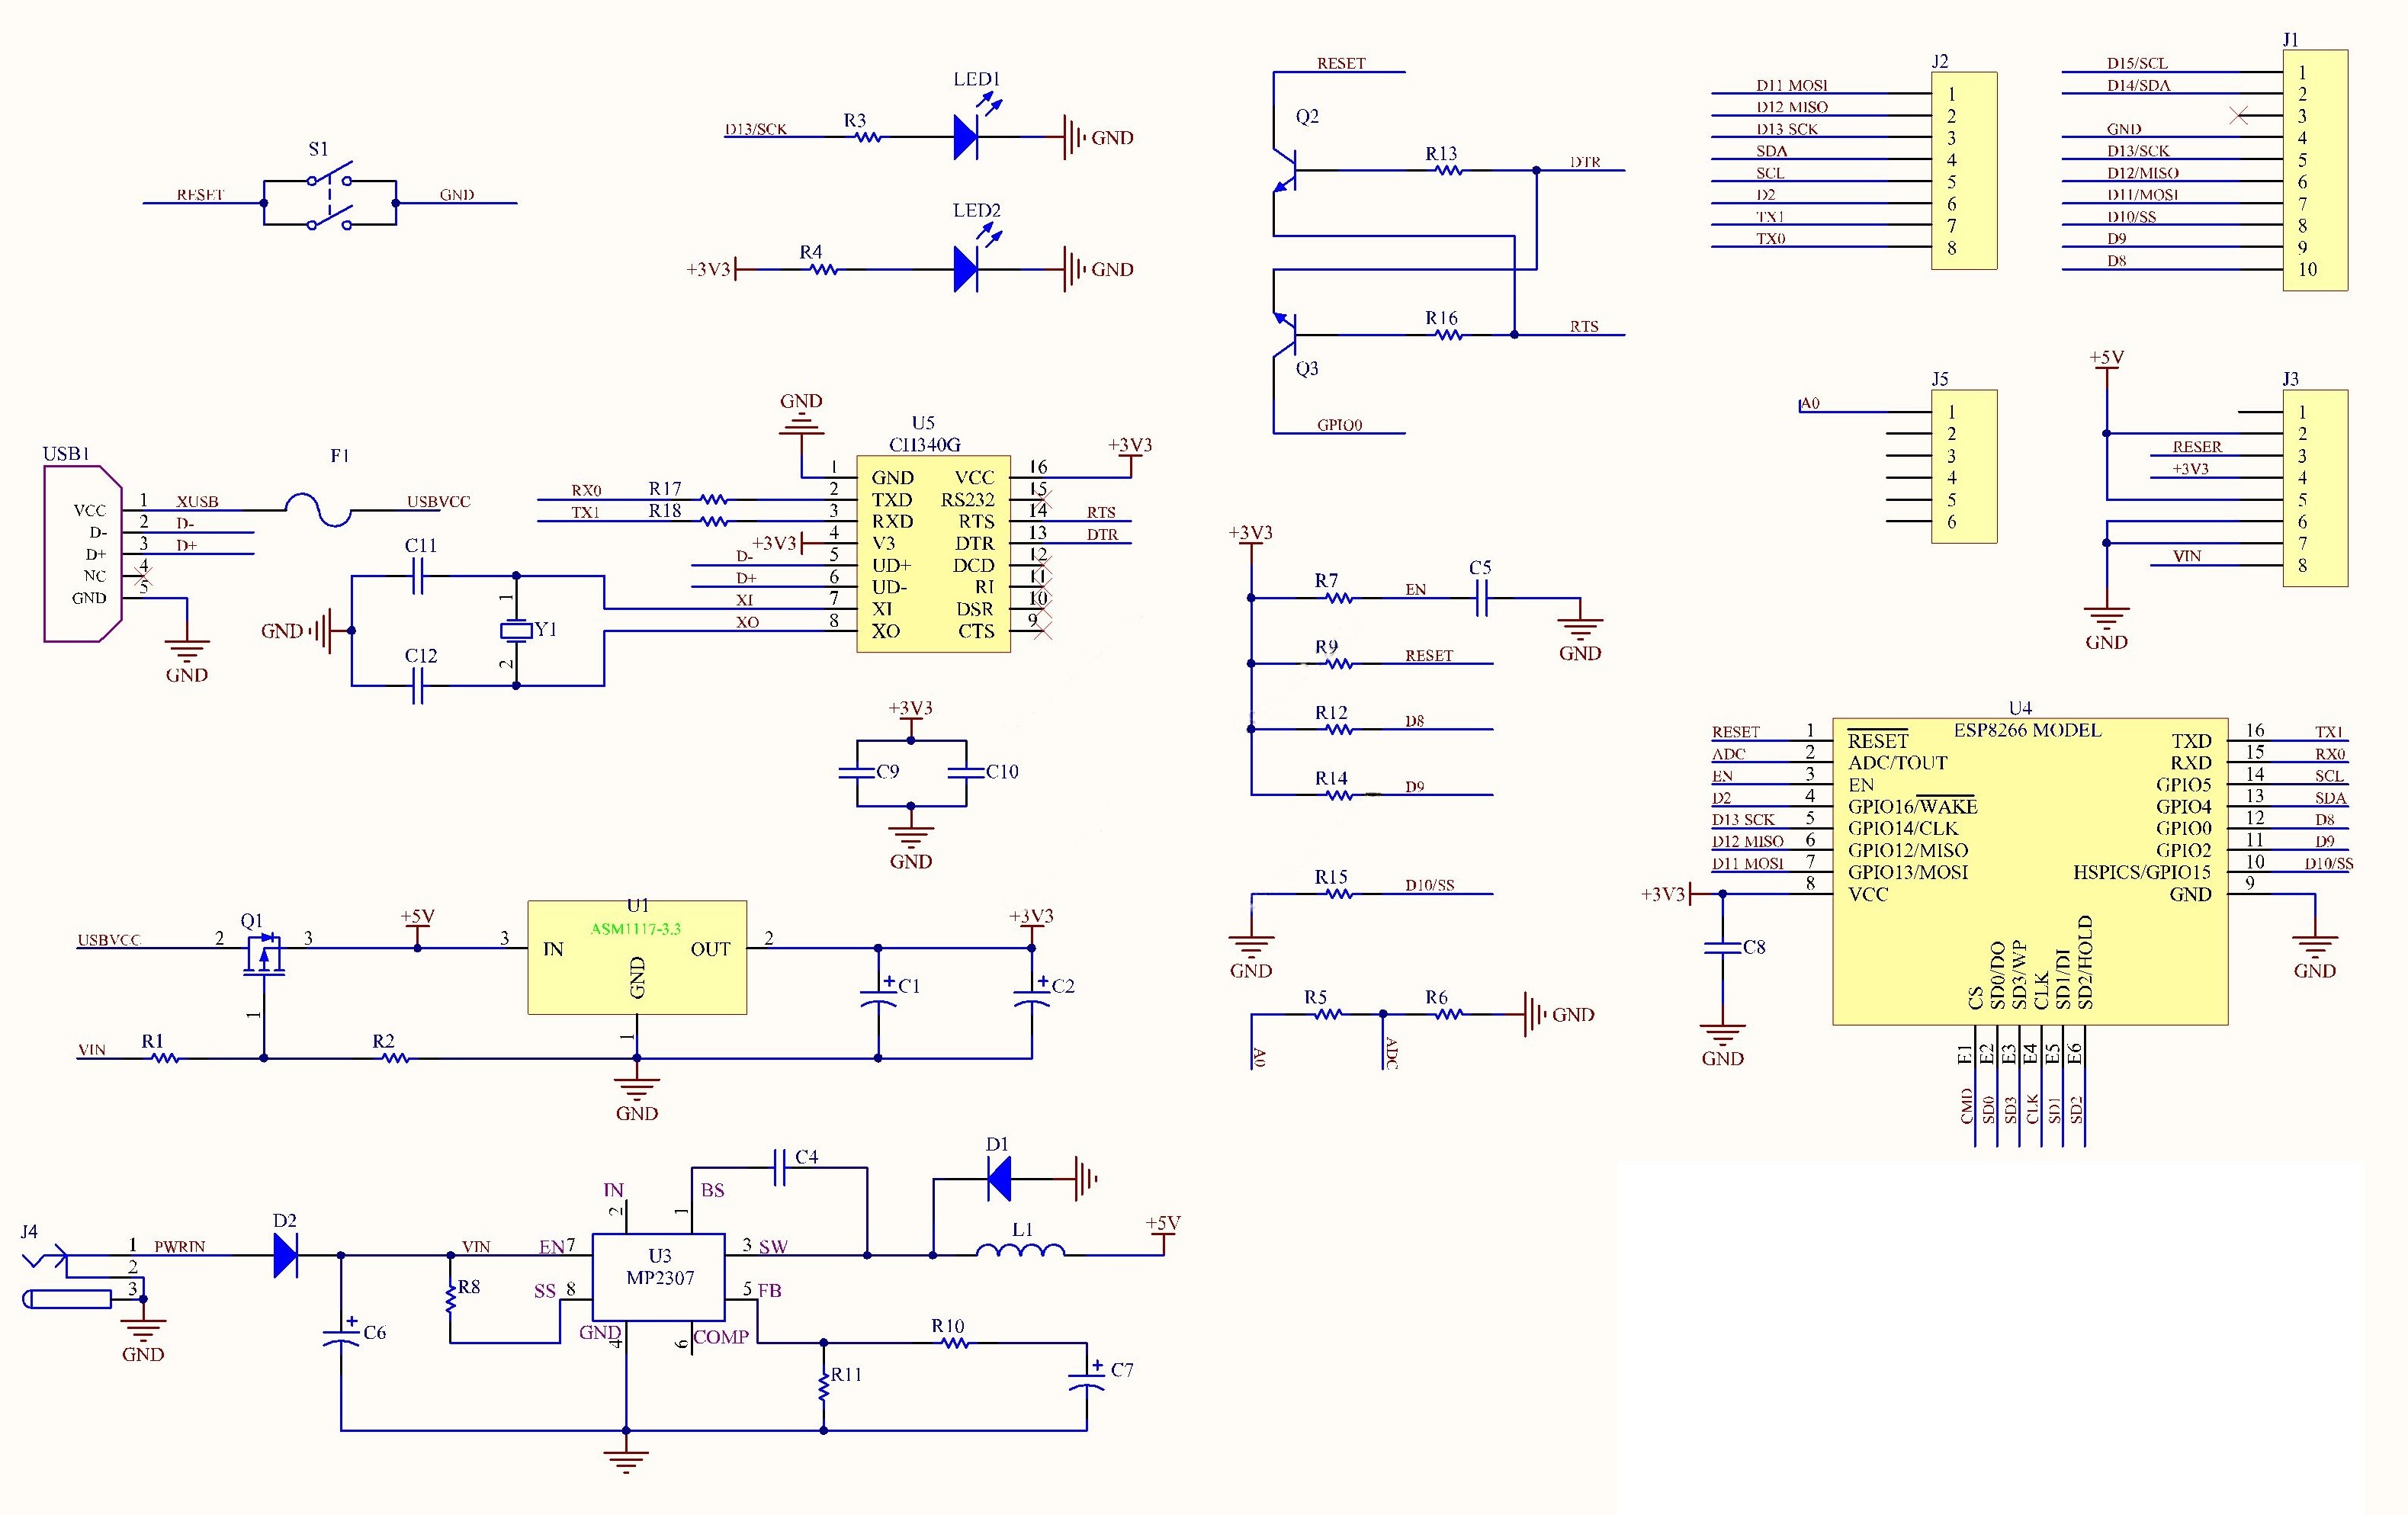Click the GPIO16/WAKE pin name

point(1912,806)
